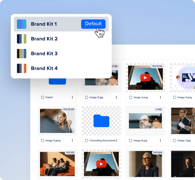Open the 432 KB couch photo thumbnail
This screenshot has height=180, width=195.
57,164
